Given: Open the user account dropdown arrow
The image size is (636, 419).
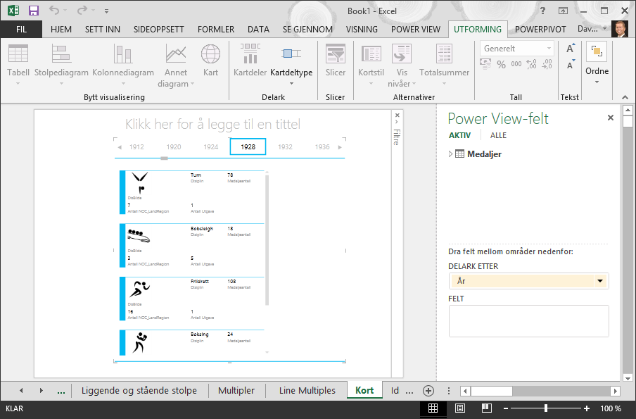Looking at the screenshot, I should [x=605, y=29].
